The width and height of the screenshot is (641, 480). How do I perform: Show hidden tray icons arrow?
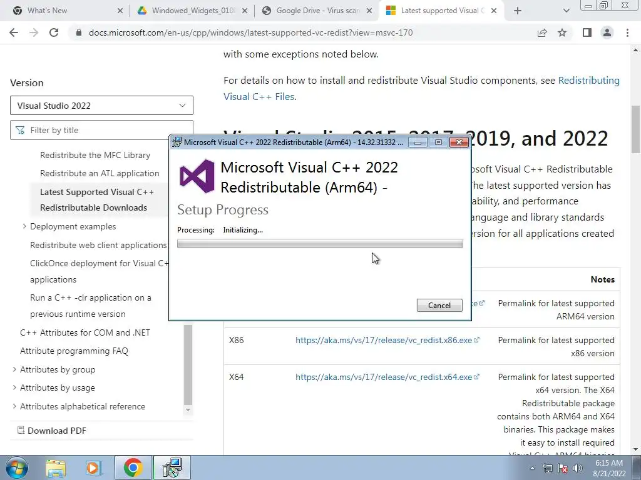click(x=532, y=468)
